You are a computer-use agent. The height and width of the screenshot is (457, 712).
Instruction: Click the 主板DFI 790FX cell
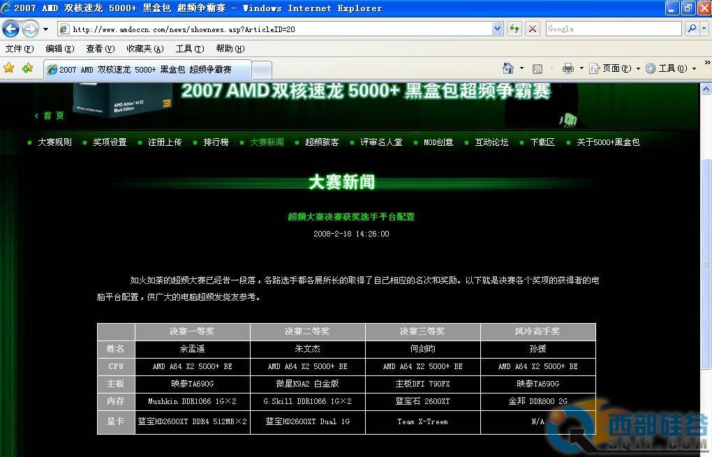[423, 384]
